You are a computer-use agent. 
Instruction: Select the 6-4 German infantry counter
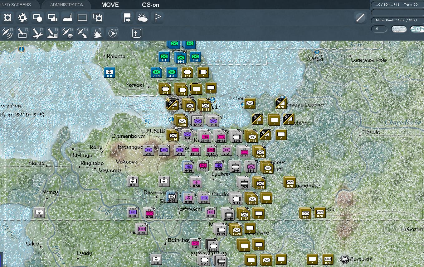coord(187,135)
